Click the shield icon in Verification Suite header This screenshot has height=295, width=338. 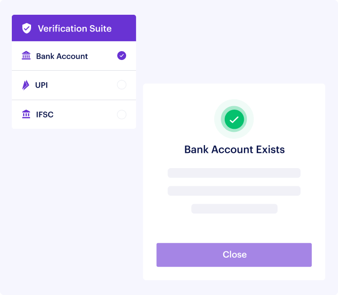tap(27, 29)
